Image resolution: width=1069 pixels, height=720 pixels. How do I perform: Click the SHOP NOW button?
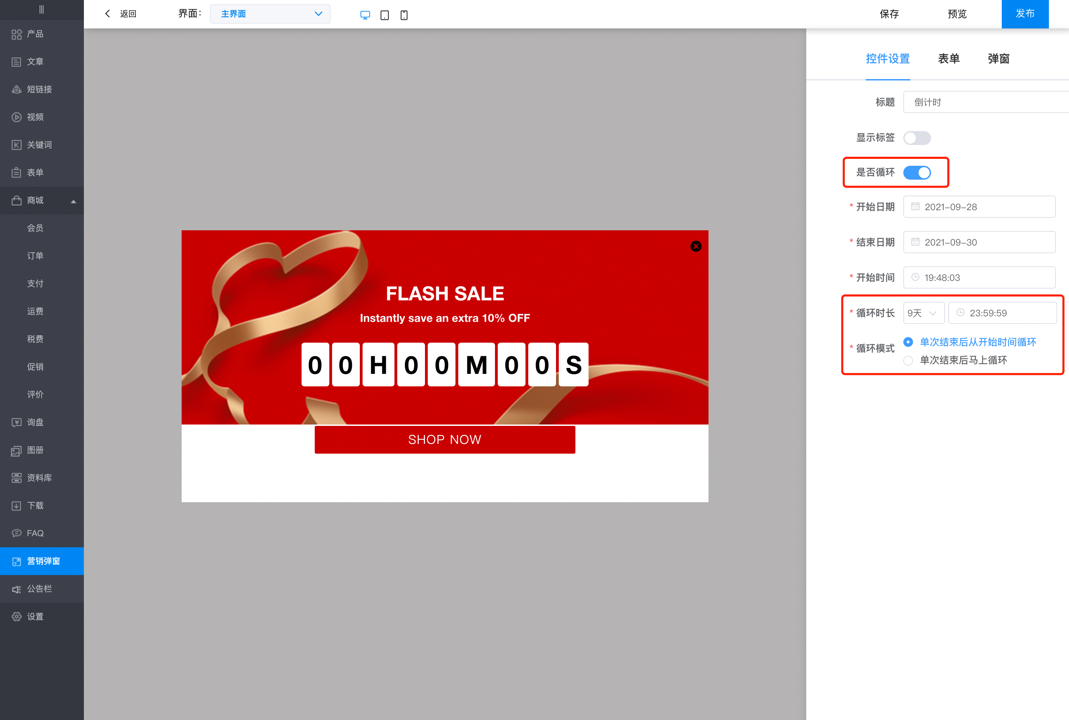tap(445, 439)
